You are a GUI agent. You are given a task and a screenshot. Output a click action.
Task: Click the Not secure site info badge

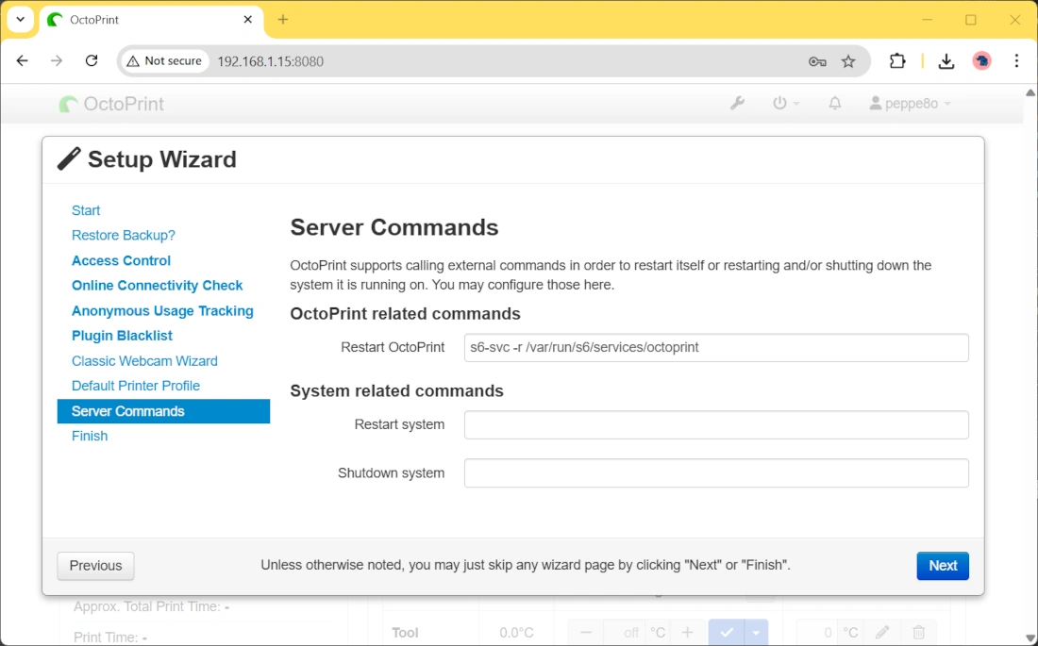click(164, 61)
